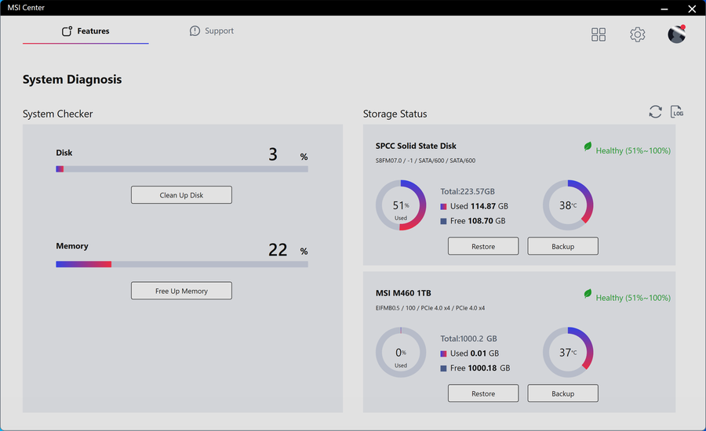Backup the SPCC Solid State Disk

[562, 246]
